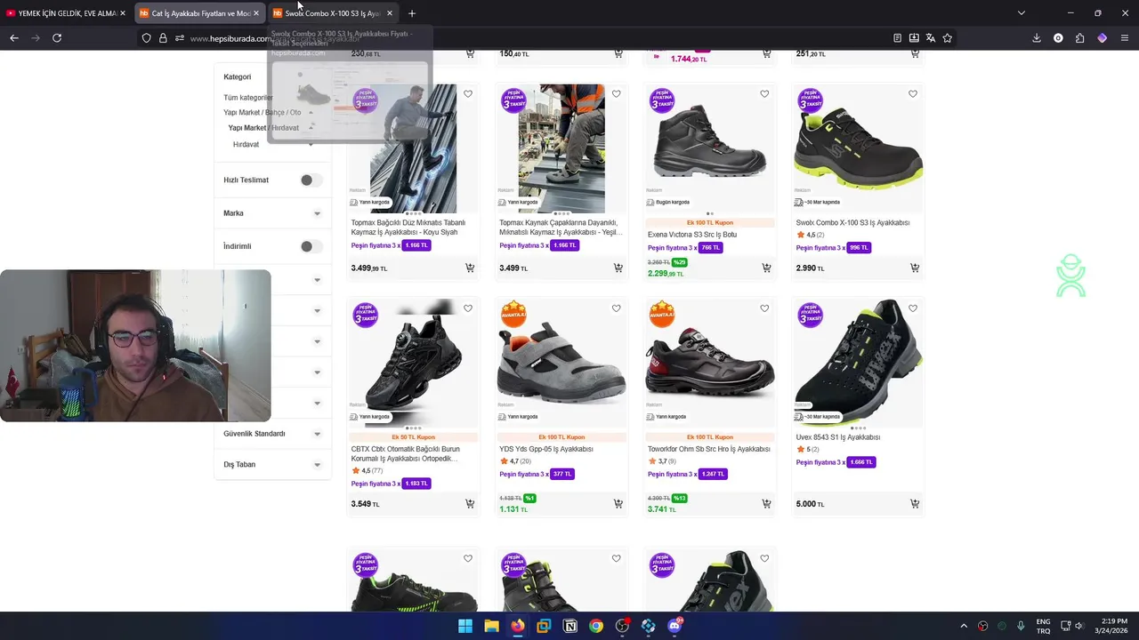1139x640 pixels.
Task: Open Notion from the taskbar
Action: (x=570, y=626)
